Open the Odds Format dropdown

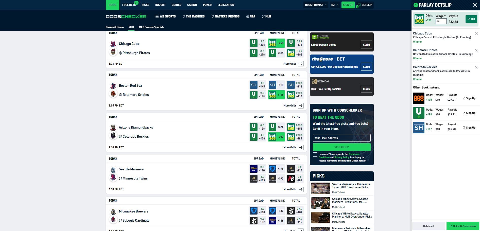coord(316,5)
